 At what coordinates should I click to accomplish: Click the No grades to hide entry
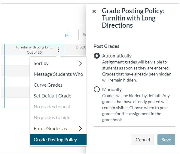58,118
